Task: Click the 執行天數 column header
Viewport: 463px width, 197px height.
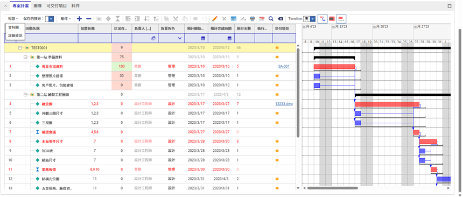Action: tap(244, 29)
